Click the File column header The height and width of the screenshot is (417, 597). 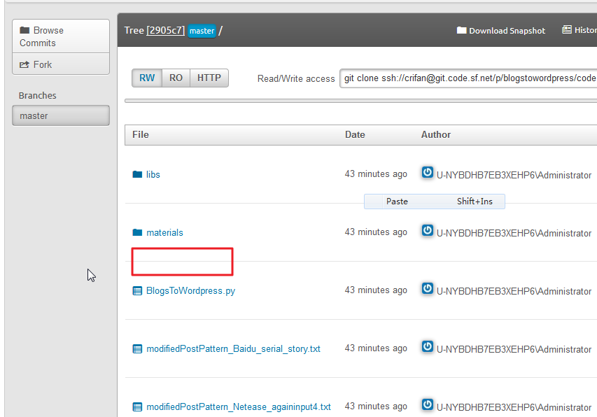point(141,135)
